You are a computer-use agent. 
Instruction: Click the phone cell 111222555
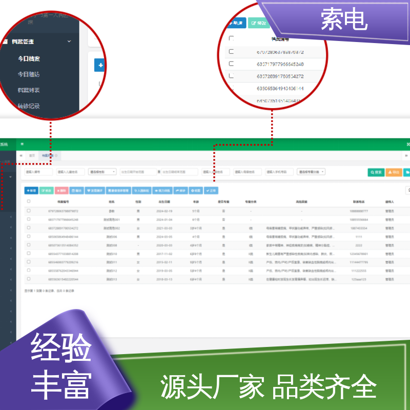359,271
